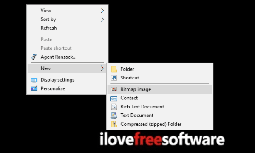Expand the View submenu arrow
This screenshot has width=255, height=153.
(x=102, y=11)
